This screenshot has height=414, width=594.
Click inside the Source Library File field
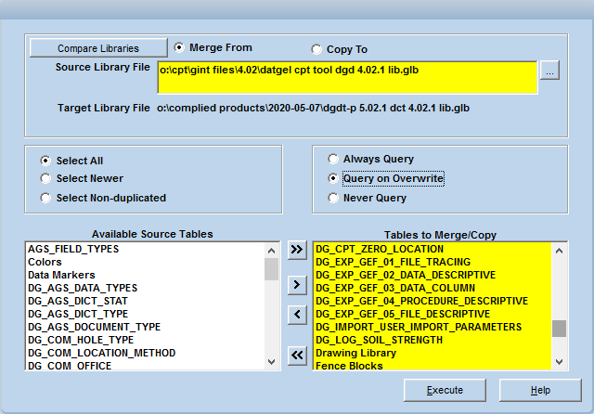346,77
